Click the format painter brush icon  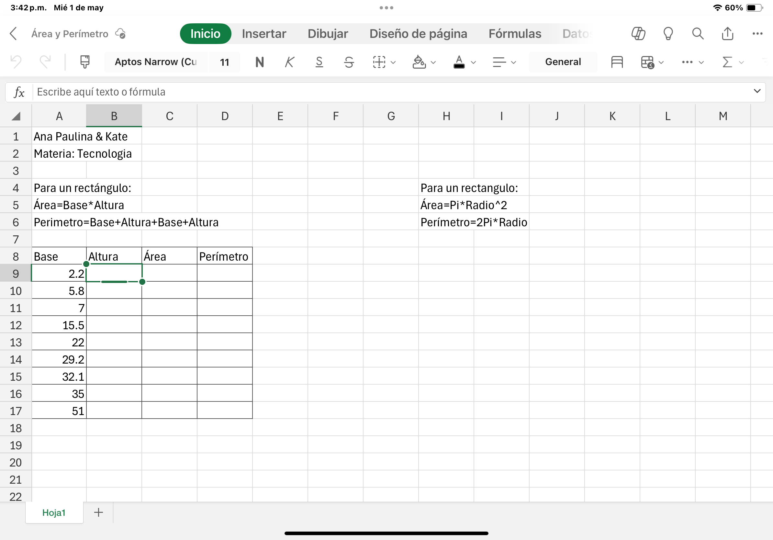(85, 62)
